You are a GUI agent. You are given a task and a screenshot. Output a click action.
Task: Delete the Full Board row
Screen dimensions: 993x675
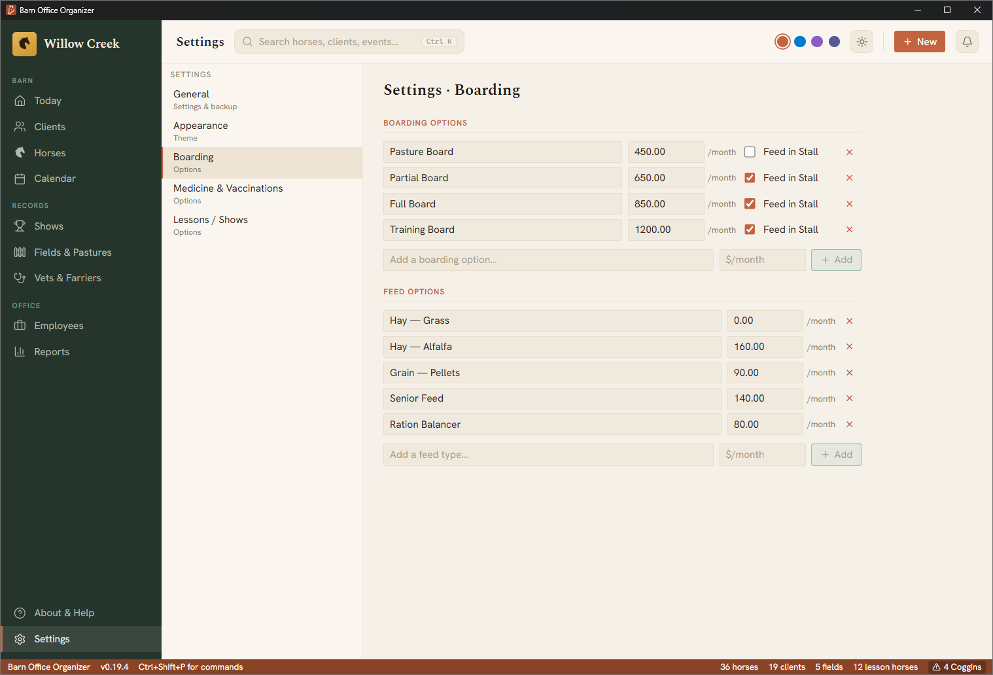(x=849, y=204)
